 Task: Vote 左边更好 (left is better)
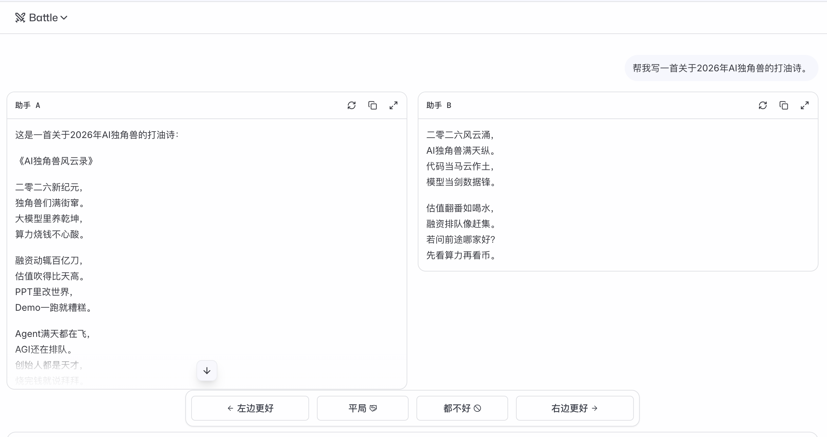tap(250, 408)
